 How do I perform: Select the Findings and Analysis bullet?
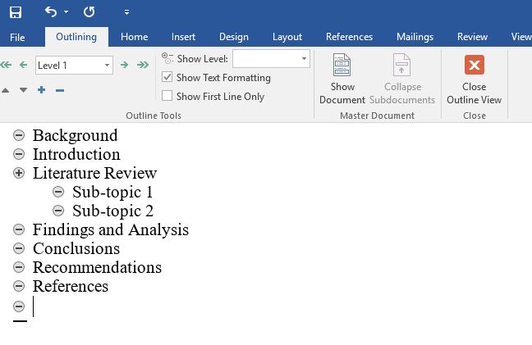[19, 229]
